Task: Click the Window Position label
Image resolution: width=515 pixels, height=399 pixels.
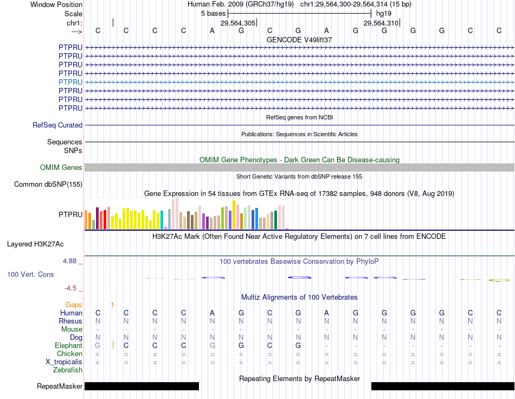Action: point(56,4)
